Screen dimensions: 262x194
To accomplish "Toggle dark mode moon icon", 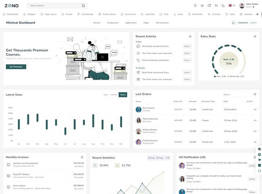I will pyautogui.click(x=223, y=6).
